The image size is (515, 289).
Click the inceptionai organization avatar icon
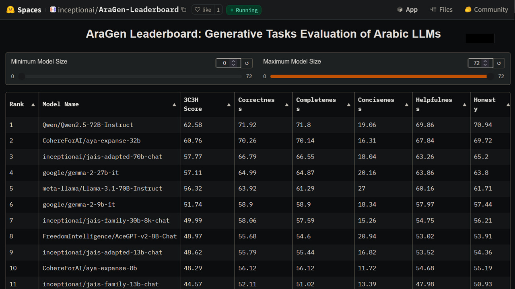[x=53, y=10]
